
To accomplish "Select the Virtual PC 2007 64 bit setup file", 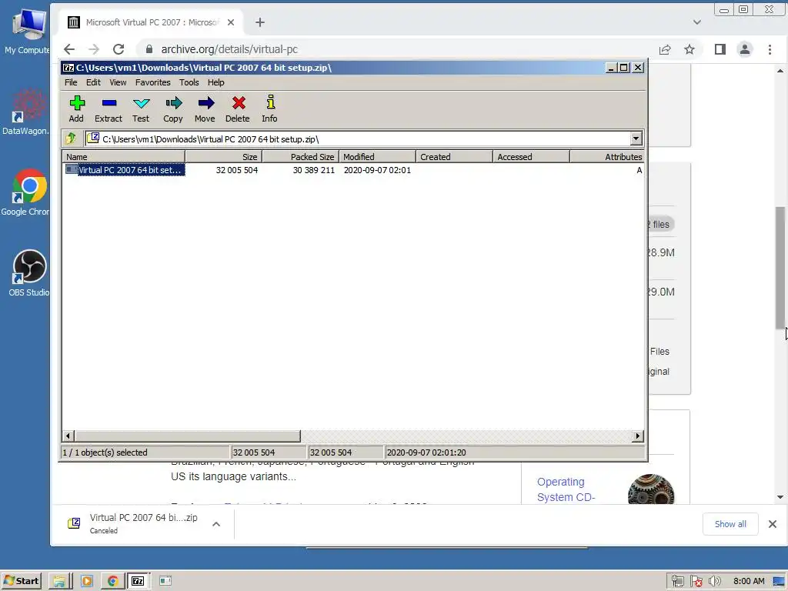I will tap(125, 170).
